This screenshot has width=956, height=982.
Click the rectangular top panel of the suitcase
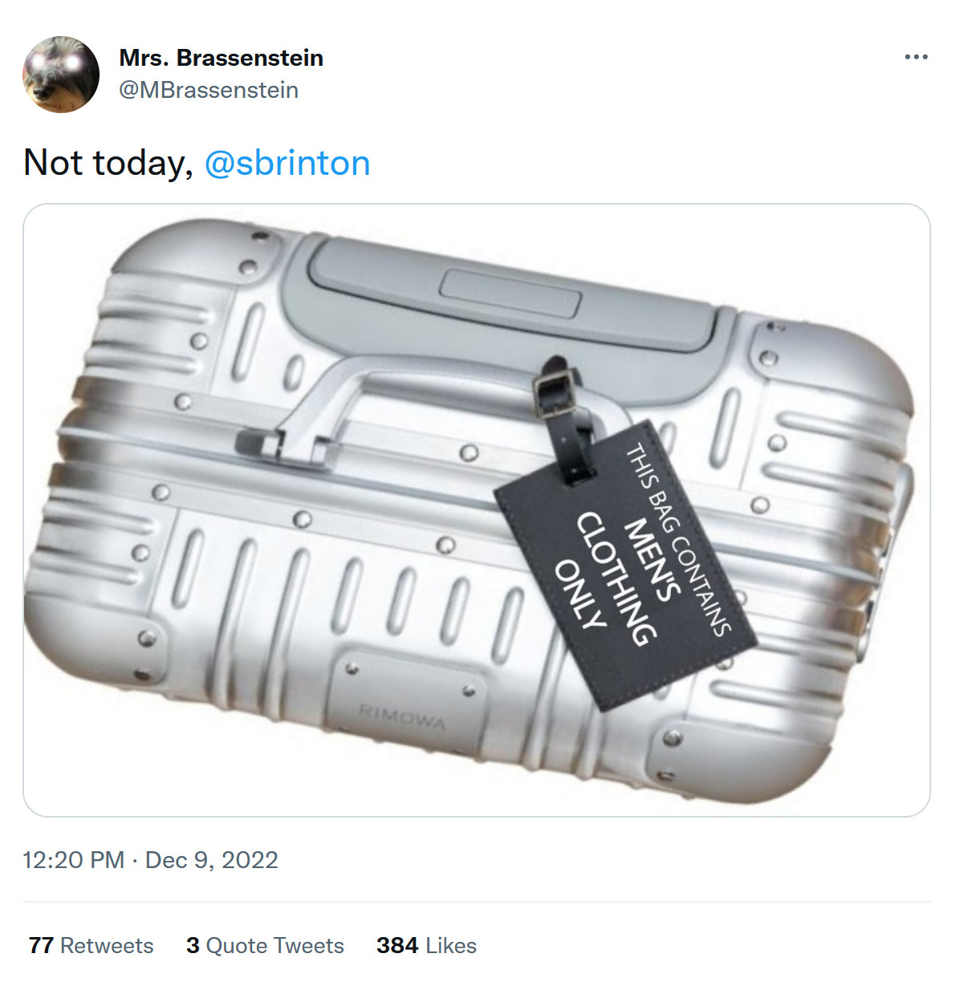(x=511, y=293)
